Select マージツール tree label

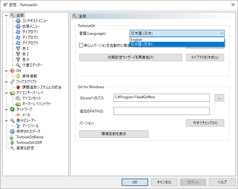pos(30,126)
